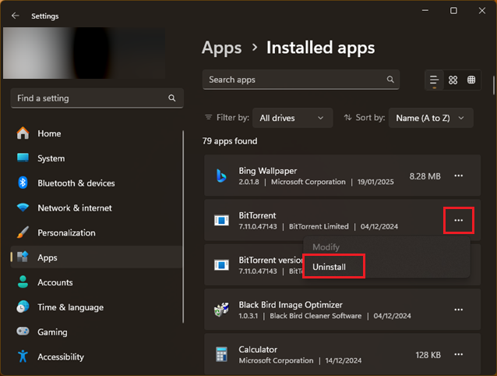This screenshot has height=376, width=497.
Task: Click the BitTorrent app icon
Action: tap(221, 220)
